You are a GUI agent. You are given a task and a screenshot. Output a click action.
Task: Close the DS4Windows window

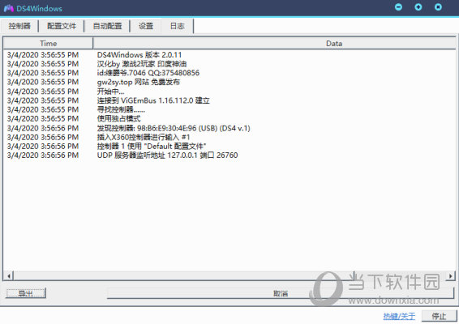point(438,7)
